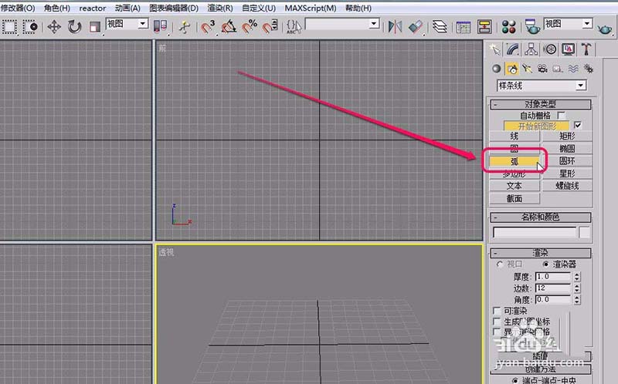Image resolution: width=618 pixels, height=384 pixels.
Task: Enable the 可渲染 checkbox
Action: pos(497,311)
